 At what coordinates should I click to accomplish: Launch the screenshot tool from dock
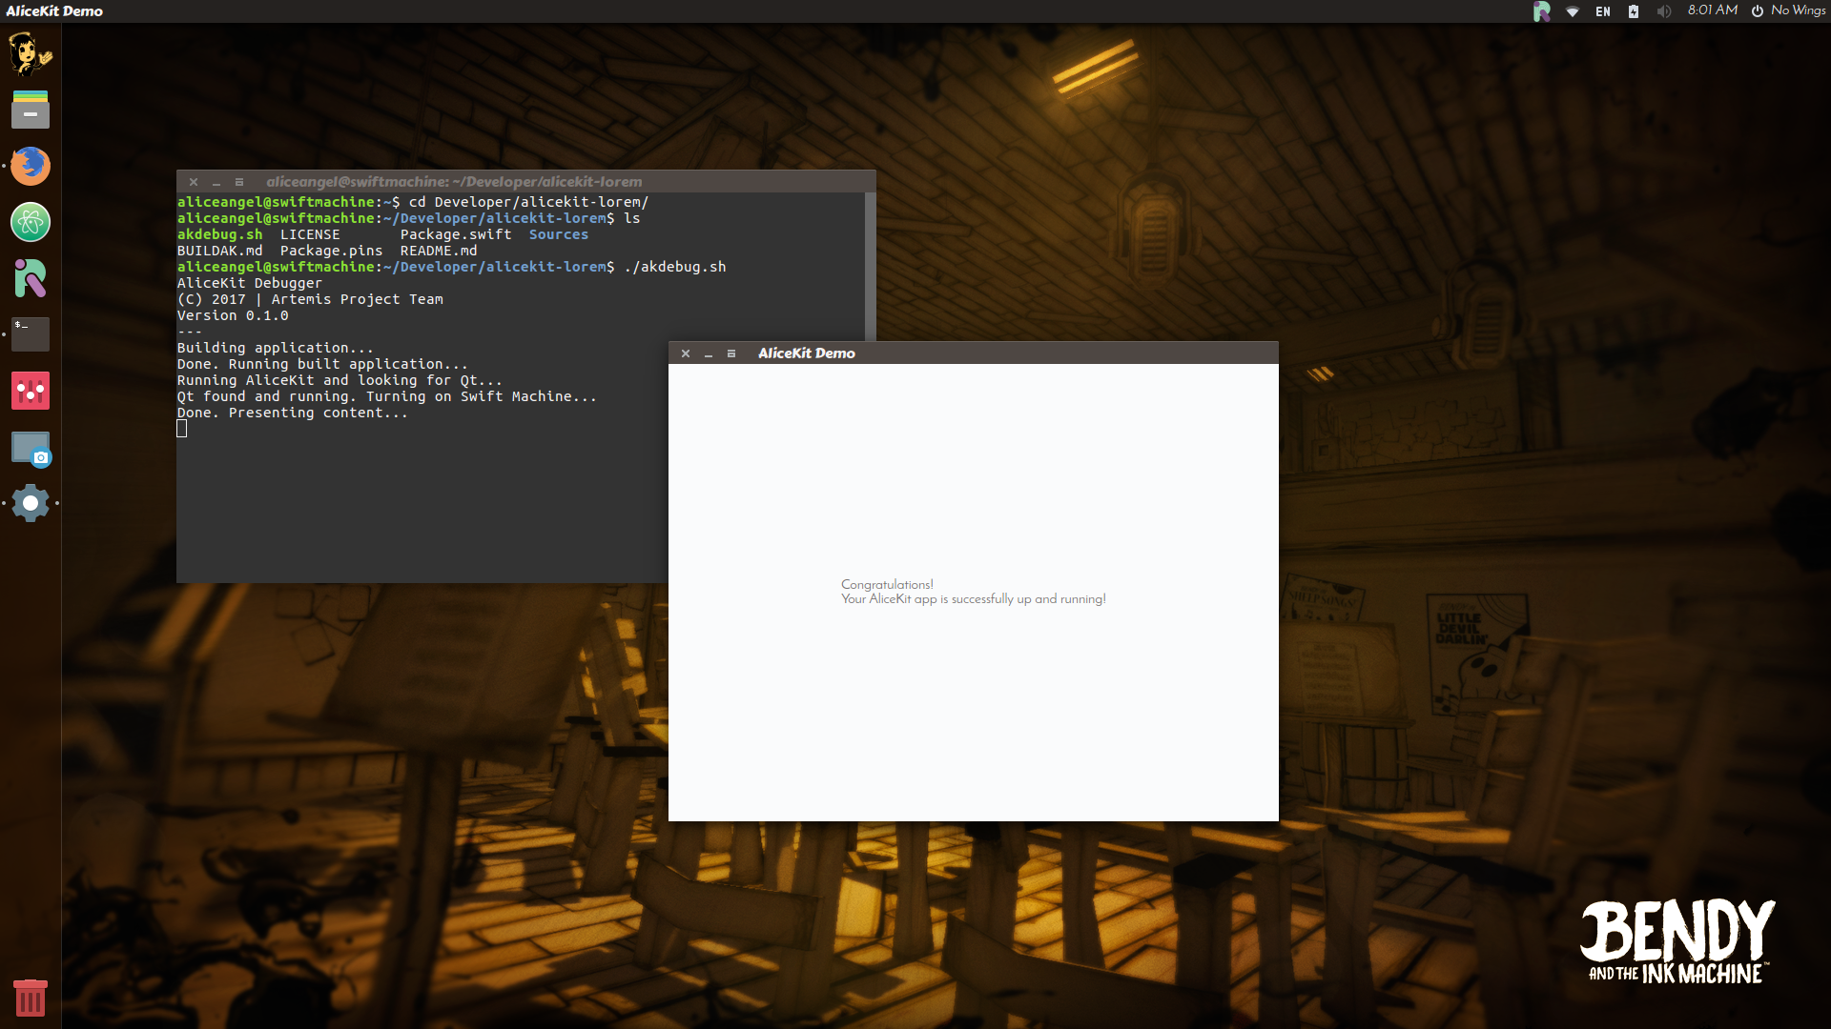click(30, 448)
